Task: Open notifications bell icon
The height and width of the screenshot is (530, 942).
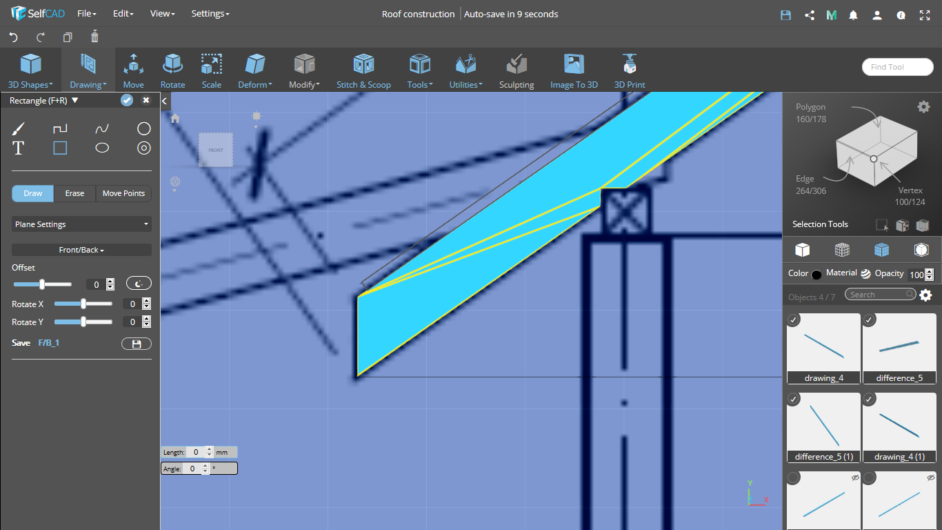Action: [x=854, y=14]
